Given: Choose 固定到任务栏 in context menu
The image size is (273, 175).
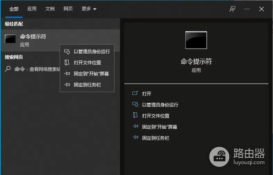Looking at the screenshot, I should (x=87, y=85).
